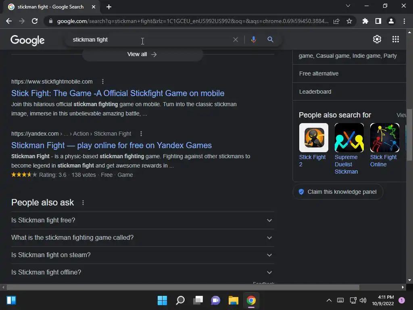Screen dimensions: 413x310
Task: Go back with the browser back arrow
Action: [x=9, y=21]
